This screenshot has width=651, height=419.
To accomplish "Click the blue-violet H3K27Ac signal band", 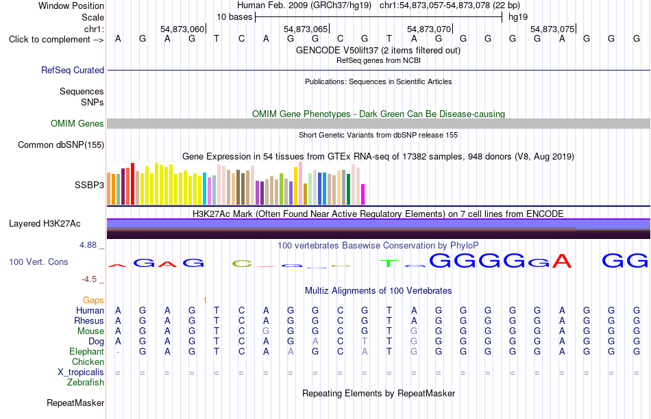I will tap(378, 224).
